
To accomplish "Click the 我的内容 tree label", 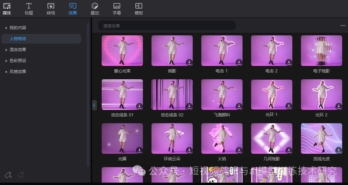I will tap(18, 28).
